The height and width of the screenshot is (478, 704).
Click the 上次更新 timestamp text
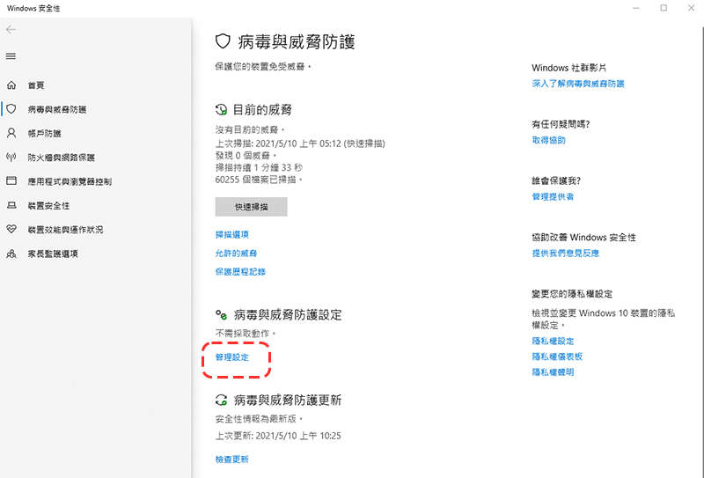pos(278,436)
